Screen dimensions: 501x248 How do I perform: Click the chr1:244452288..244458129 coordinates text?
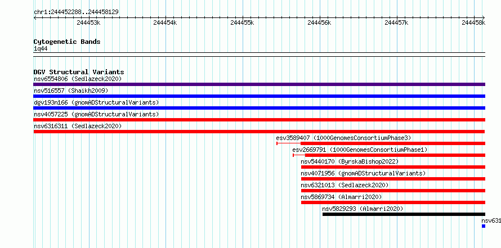tap(76, 12)
